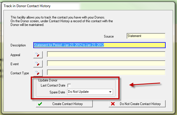Click inside the Appeal text field
Image resolution: width=177 pixels, height=115 pixels.
click(x=106, y=54)
